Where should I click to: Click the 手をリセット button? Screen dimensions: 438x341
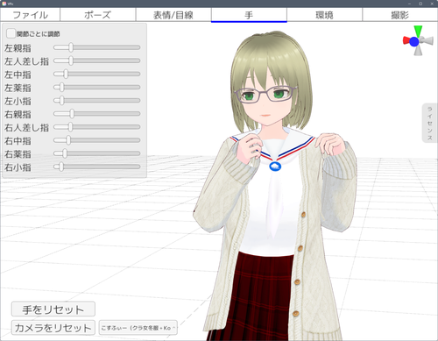coord(53,309)
